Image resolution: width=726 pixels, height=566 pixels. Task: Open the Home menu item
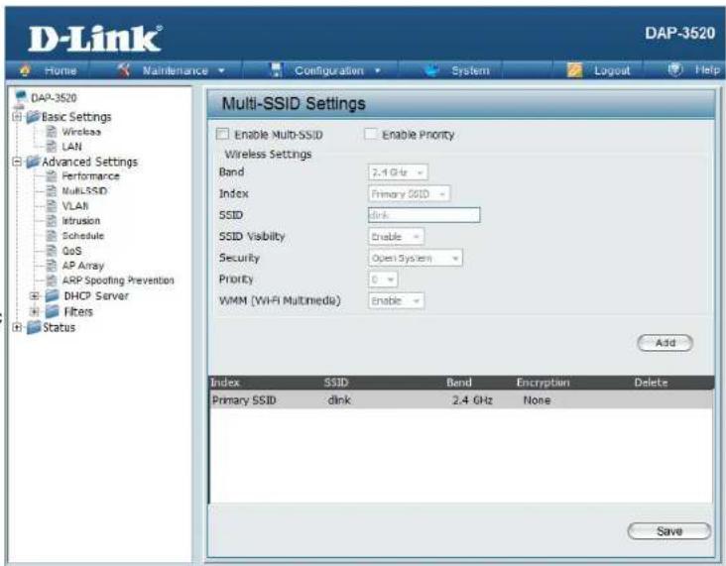(x=60, y=70)
